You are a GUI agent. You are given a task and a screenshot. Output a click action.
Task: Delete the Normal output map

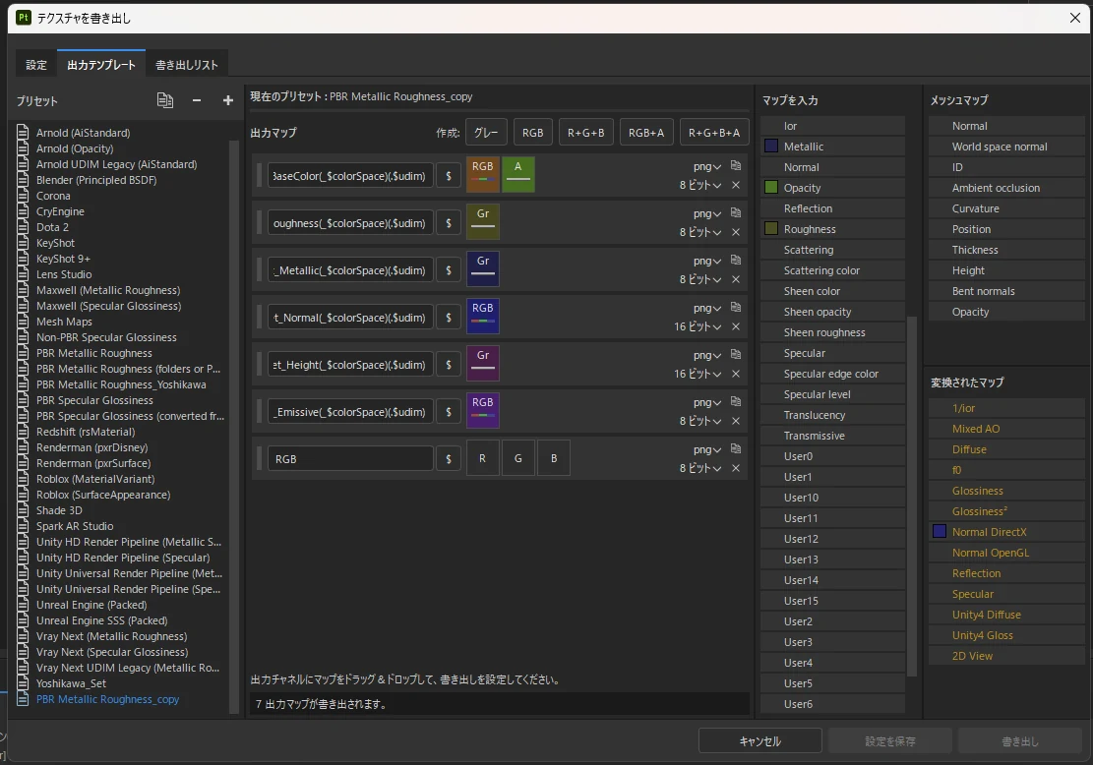tap(736, 326)
